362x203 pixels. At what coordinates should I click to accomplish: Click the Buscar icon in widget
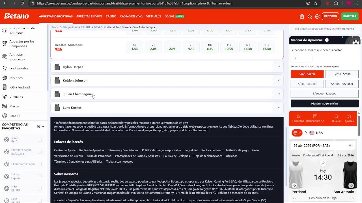tap(336, 116)
